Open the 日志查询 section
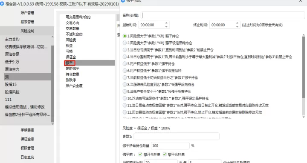This screenshot has height=163, width=307. 27,157
